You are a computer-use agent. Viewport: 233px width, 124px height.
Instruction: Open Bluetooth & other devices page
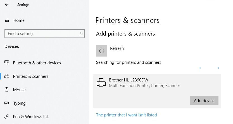click(37, 63)
